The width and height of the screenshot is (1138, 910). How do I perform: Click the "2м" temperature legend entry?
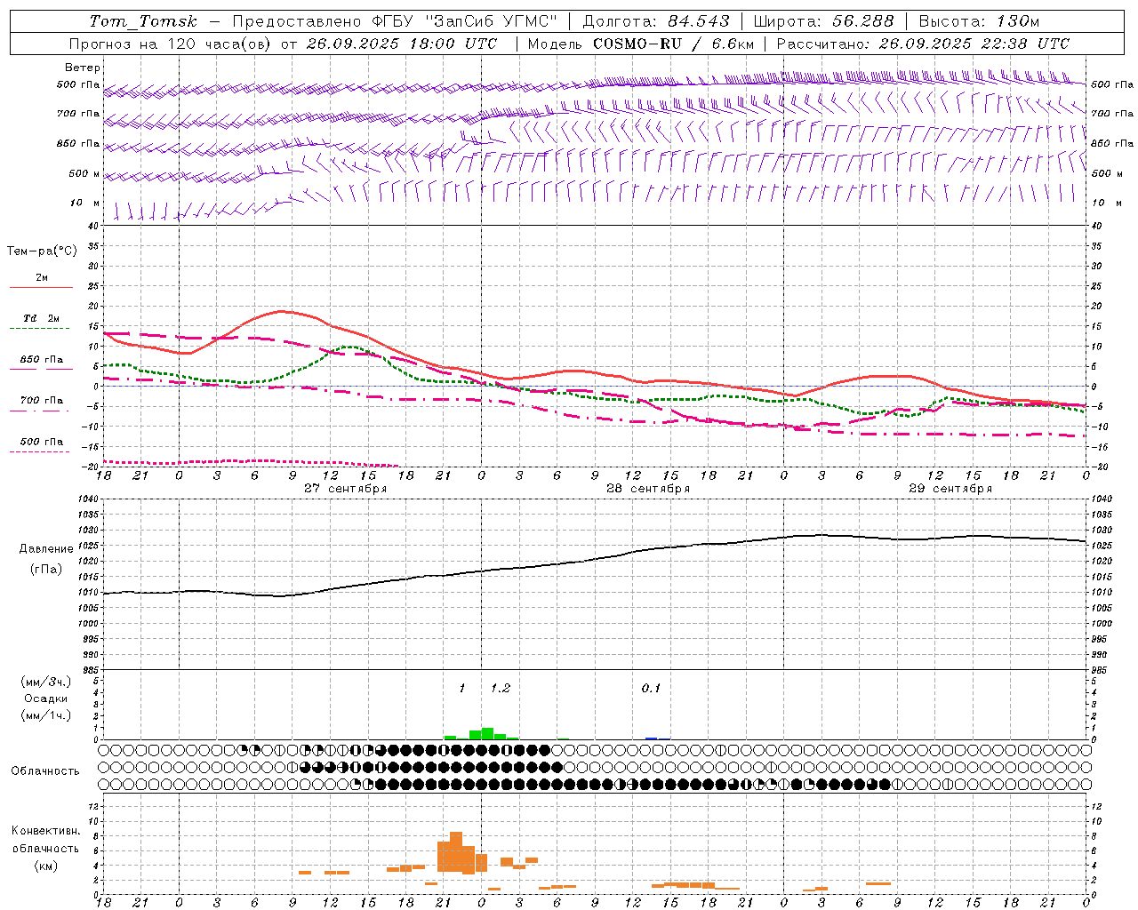pyautogui.click(x=42, y=277)
